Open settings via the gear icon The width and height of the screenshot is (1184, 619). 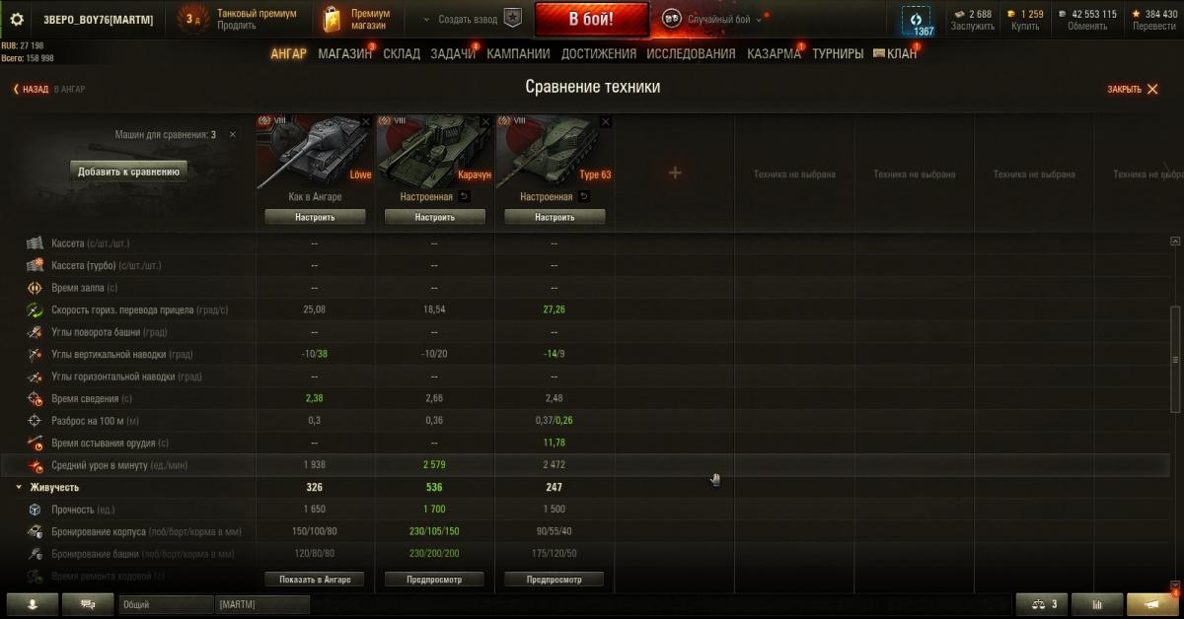click(x=16, y=19)
